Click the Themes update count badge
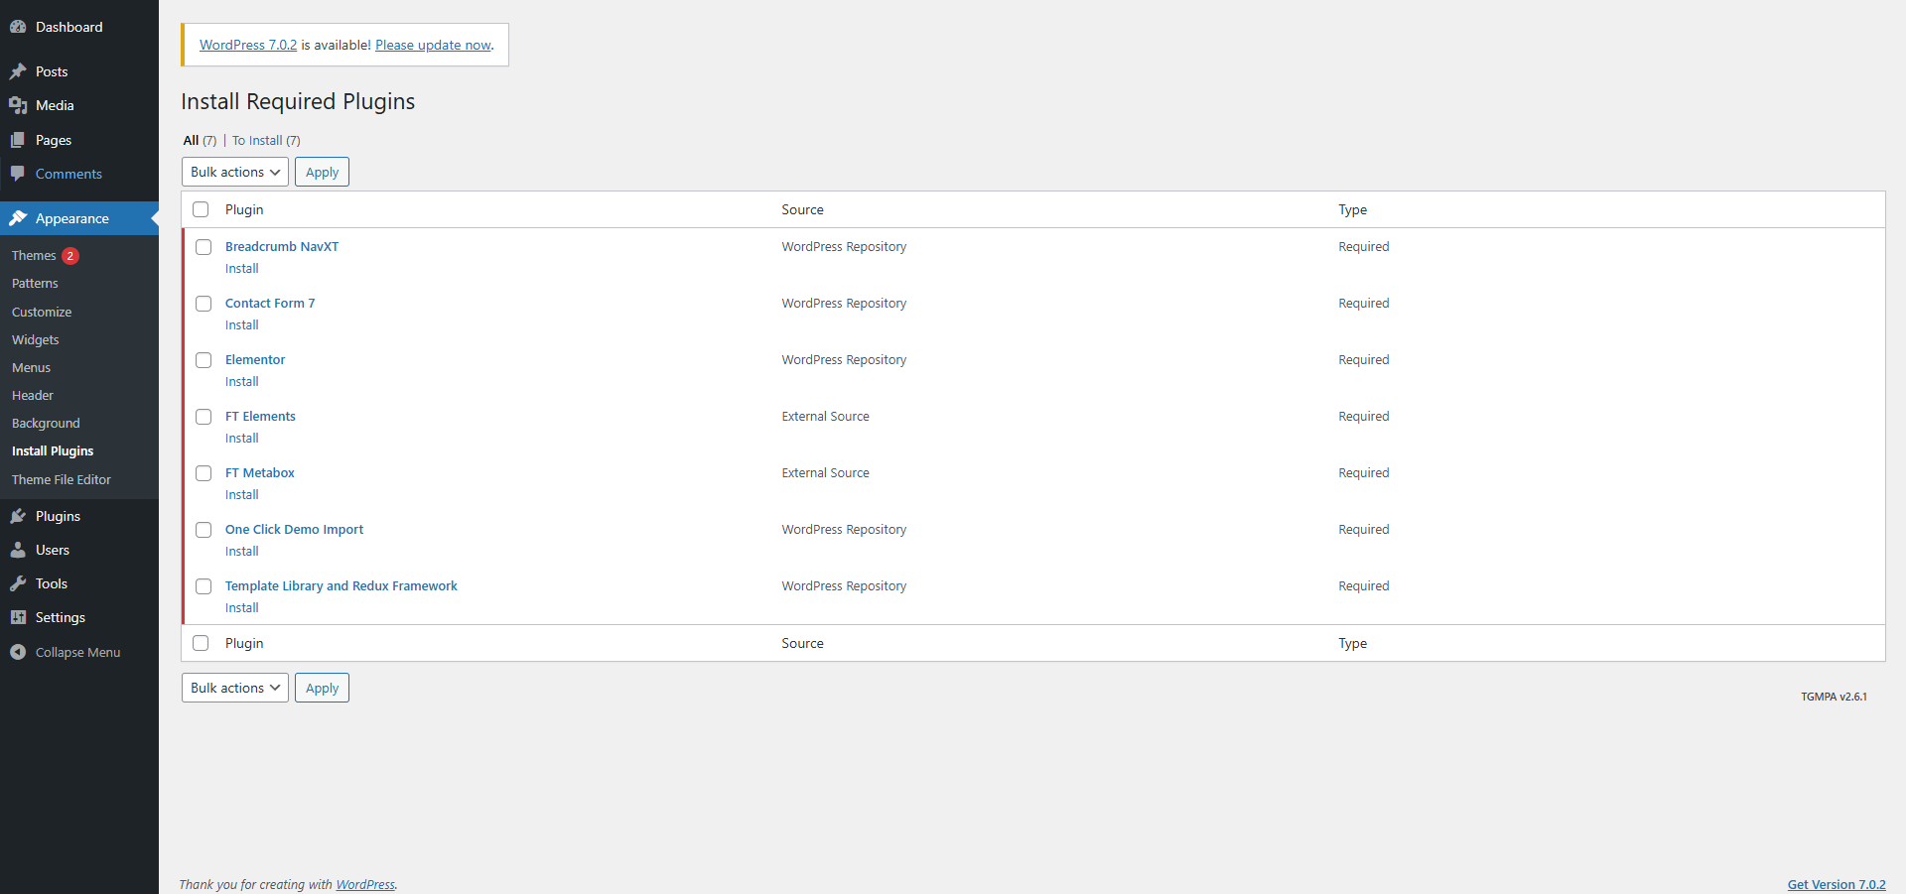The width and height of the screenshot is (1908, 894). tap(70, 256)
